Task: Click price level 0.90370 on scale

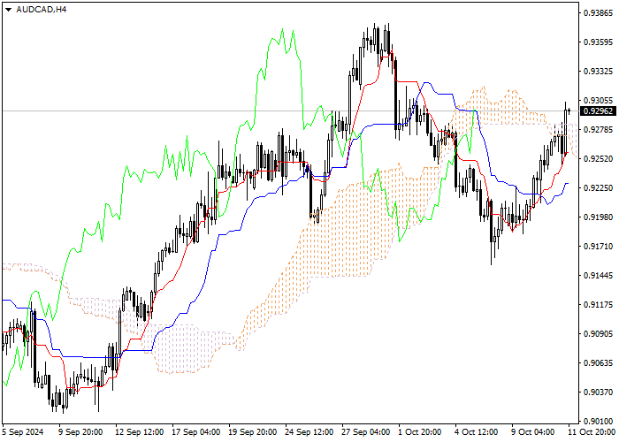Action: coord(599,392)
